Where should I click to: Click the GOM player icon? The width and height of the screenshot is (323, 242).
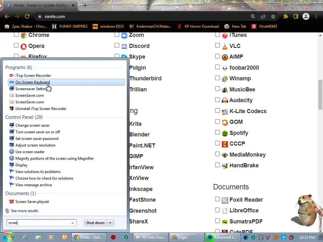click(x=225, y=122)
